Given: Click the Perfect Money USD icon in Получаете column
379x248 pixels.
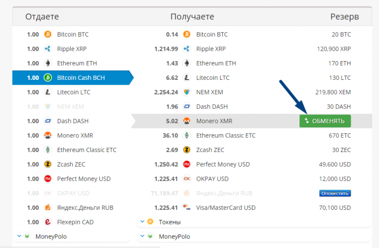Looking at the screenshot, I should click(x=187, y=164).
